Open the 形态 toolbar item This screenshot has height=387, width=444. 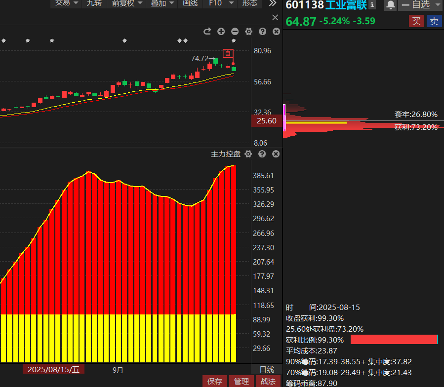(x=250, y=3)
